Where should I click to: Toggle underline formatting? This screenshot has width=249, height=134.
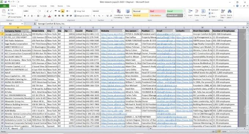32,16
